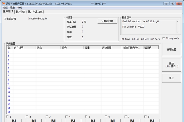Click the 停止 button
Screen dimensions: 184x122
click(171, 78)
